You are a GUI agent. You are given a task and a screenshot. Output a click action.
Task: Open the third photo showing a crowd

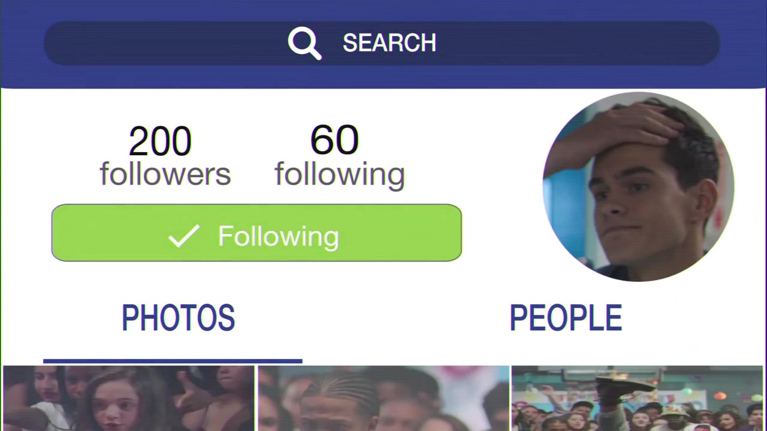[x=638, y=399]
